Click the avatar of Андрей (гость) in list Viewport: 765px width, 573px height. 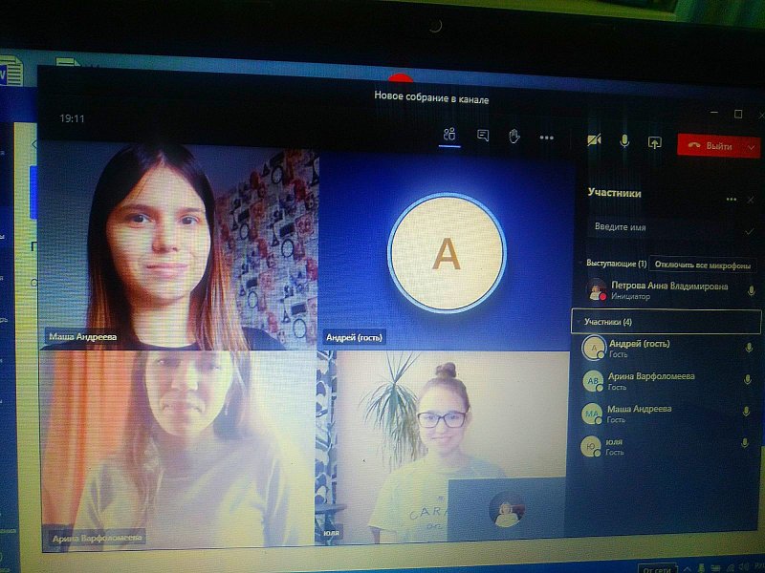pyautogui.click(x=594, y=349)
